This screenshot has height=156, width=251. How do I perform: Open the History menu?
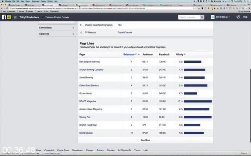pos(28,1)
